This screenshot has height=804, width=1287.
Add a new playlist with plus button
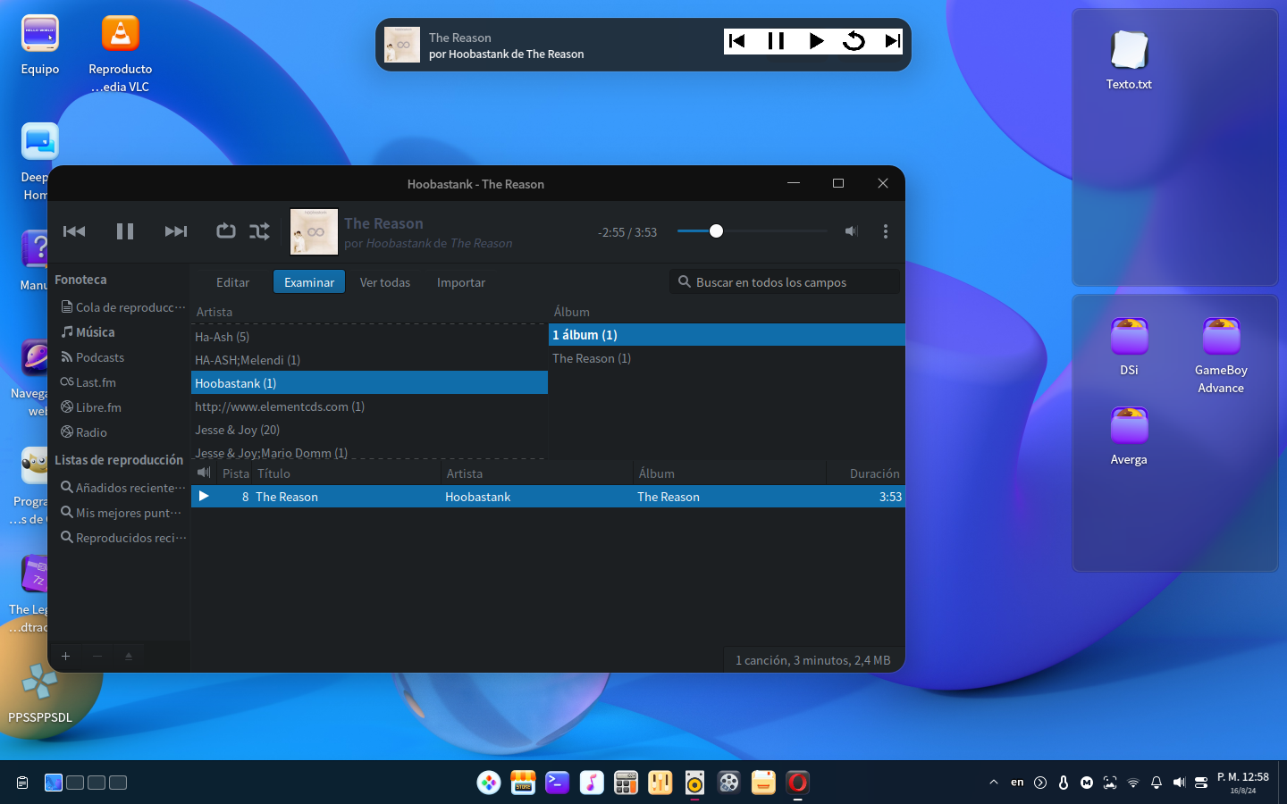(x=65, y=656)
